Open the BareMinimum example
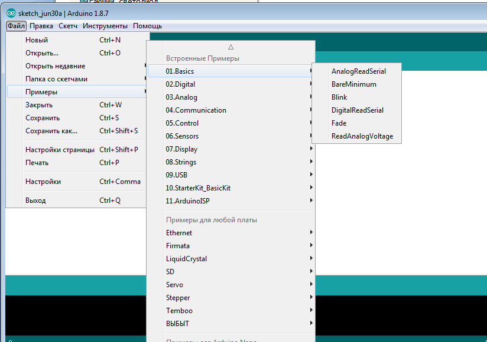The image size is (487, 342). (x=357, y=84)
